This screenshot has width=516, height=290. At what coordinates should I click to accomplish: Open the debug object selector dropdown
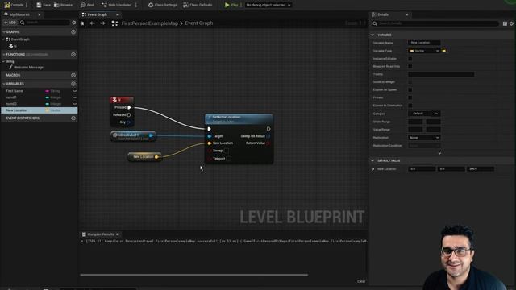tap(268, 5)
